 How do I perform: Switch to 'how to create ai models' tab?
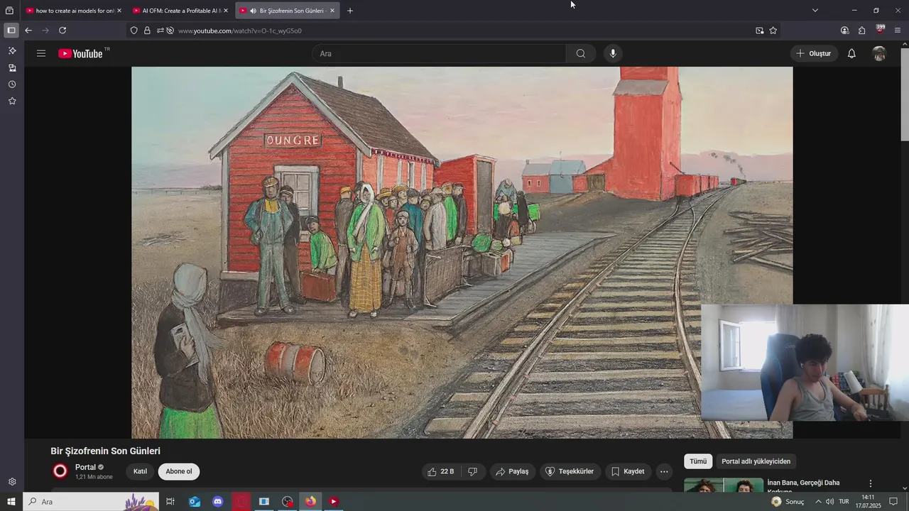(x=73, y=11)
